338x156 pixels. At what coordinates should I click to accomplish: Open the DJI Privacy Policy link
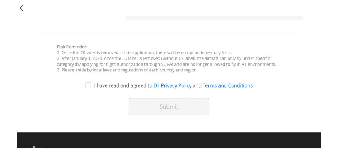(x=172, y=85)
